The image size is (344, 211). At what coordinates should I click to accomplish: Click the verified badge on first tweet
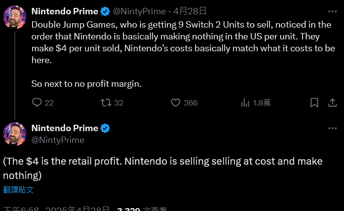click(105, 11)
